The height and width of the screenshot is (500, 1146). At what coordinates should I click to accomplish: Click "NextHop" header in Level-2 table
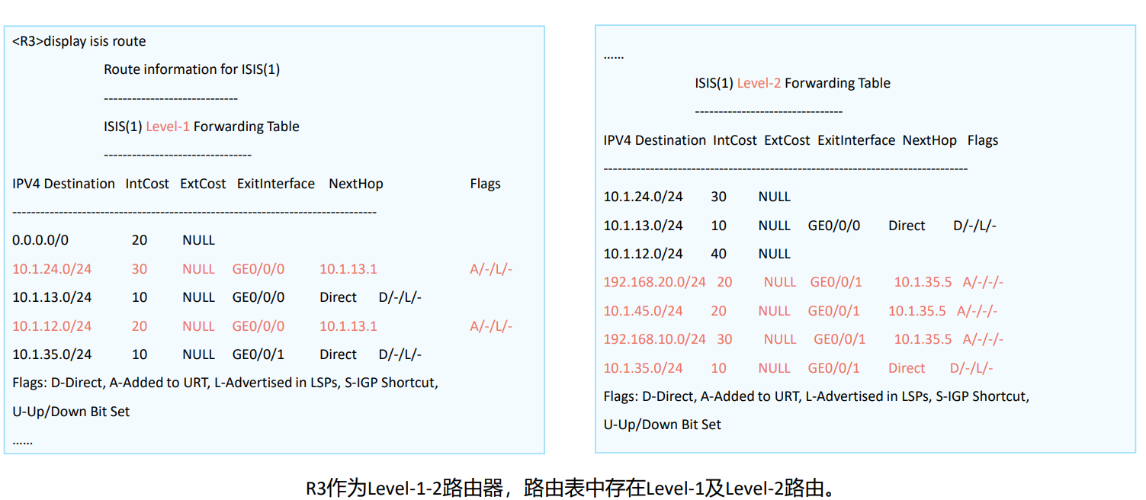929,140
